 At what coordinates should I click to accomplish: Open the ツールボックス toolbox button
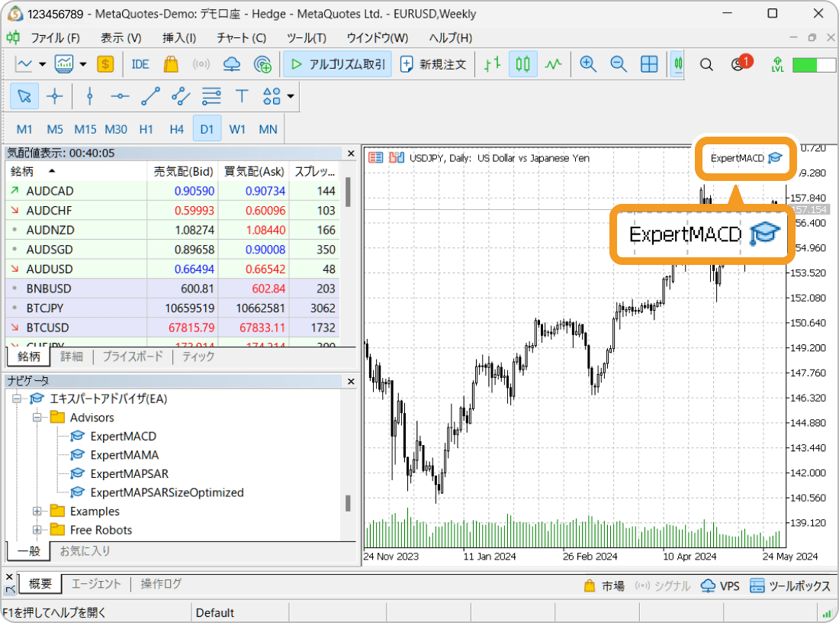(789, 586)
